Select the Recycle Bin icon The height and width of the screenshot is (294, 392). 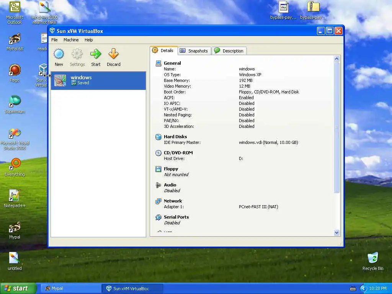click(373, 261)
